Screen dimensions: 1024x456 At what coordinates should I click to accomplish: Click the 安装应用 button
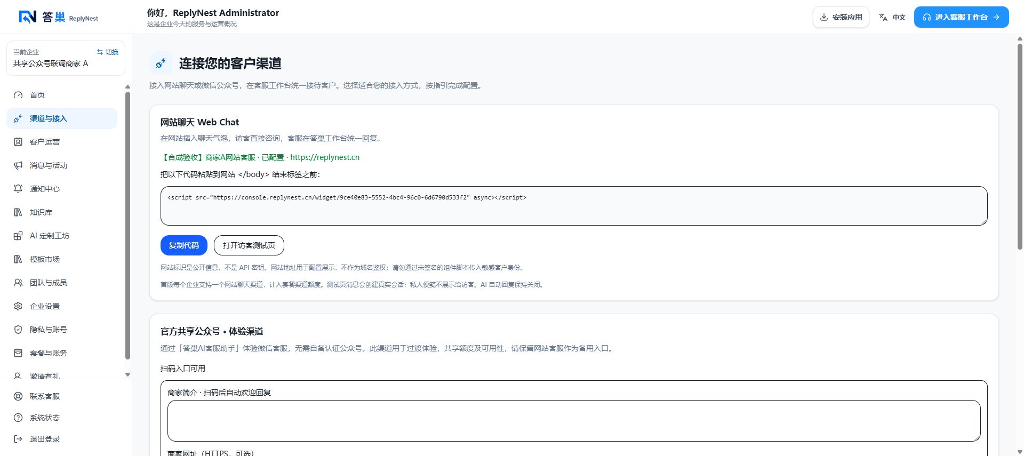[841, 17]
